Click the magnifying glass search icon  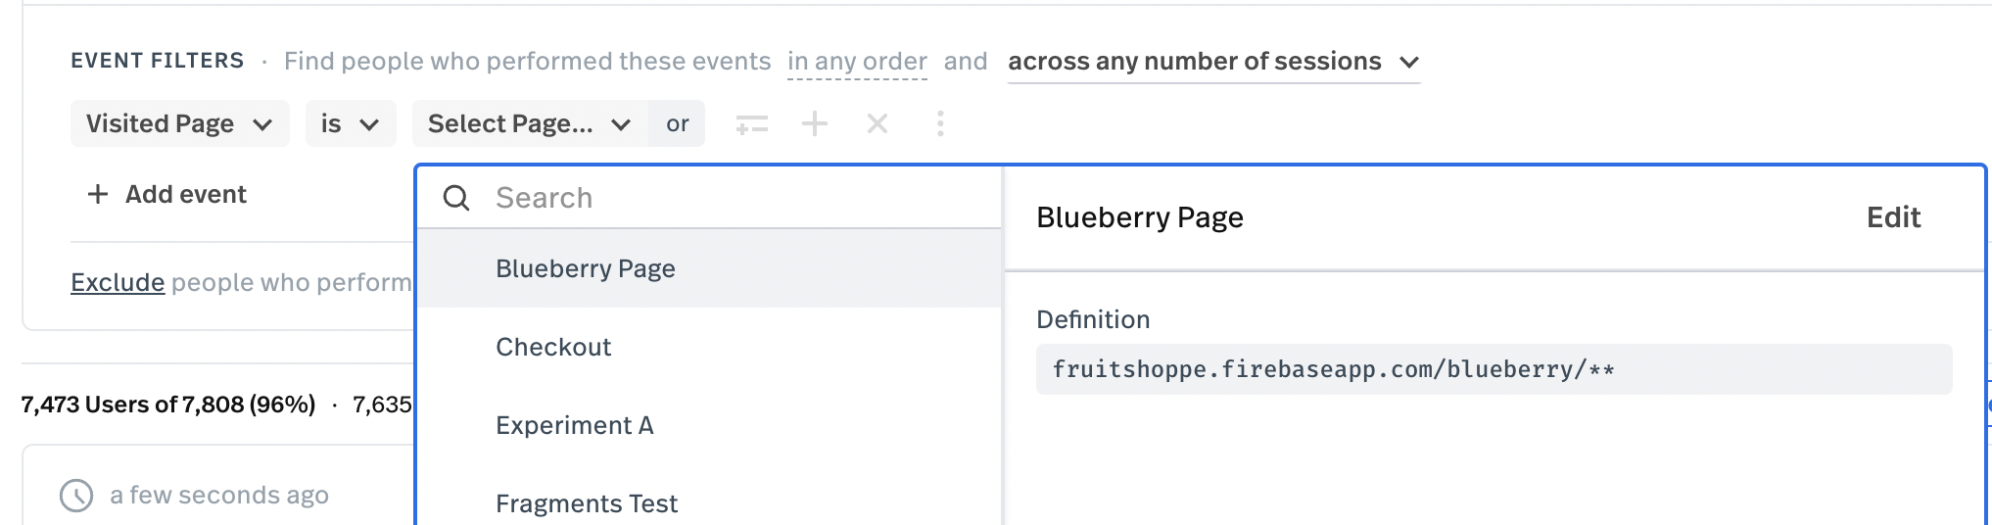pyautogui.click(x=456, y=198)
